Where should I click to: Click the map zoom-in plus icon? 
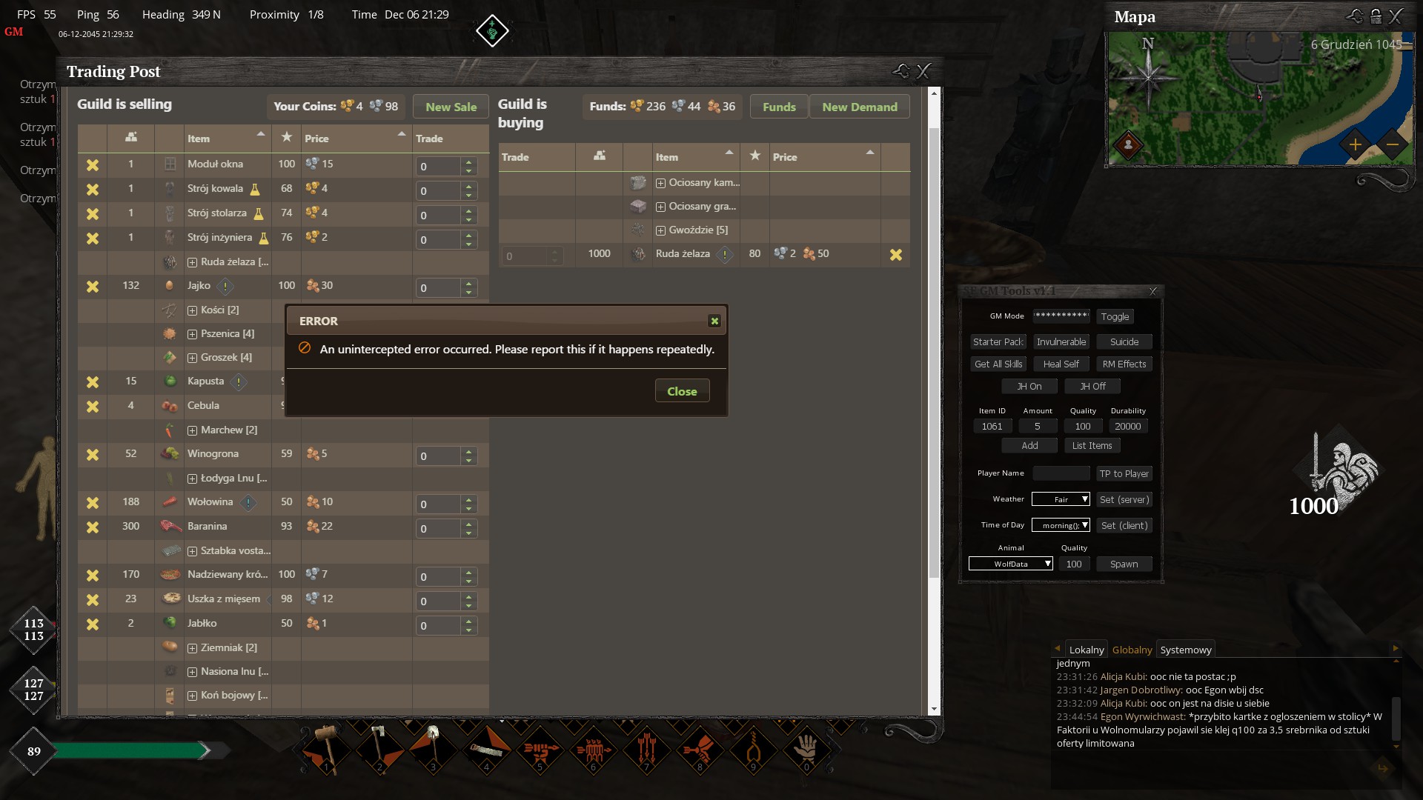pos(1355,145)
